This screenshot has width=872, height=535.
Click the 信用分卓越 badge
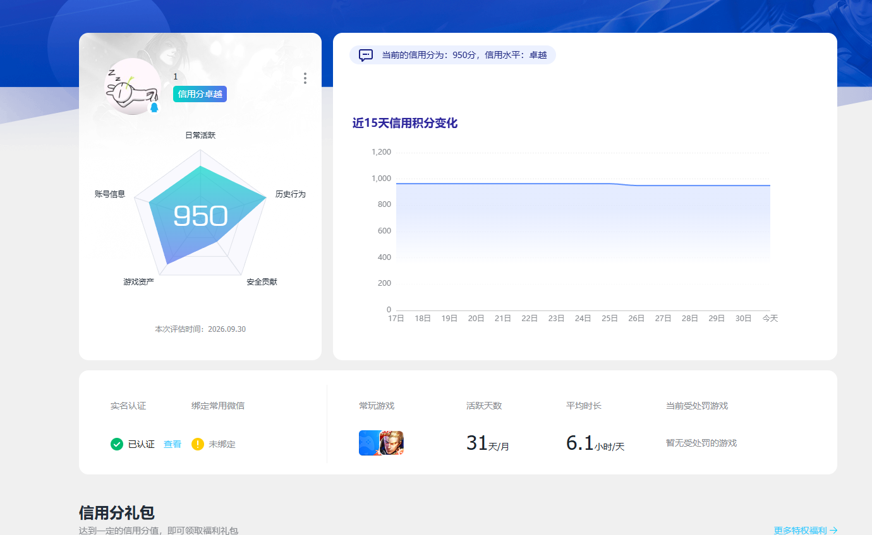(x=200, y=94)
